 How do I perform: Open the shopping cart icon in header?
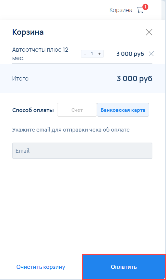pos(140,10)
